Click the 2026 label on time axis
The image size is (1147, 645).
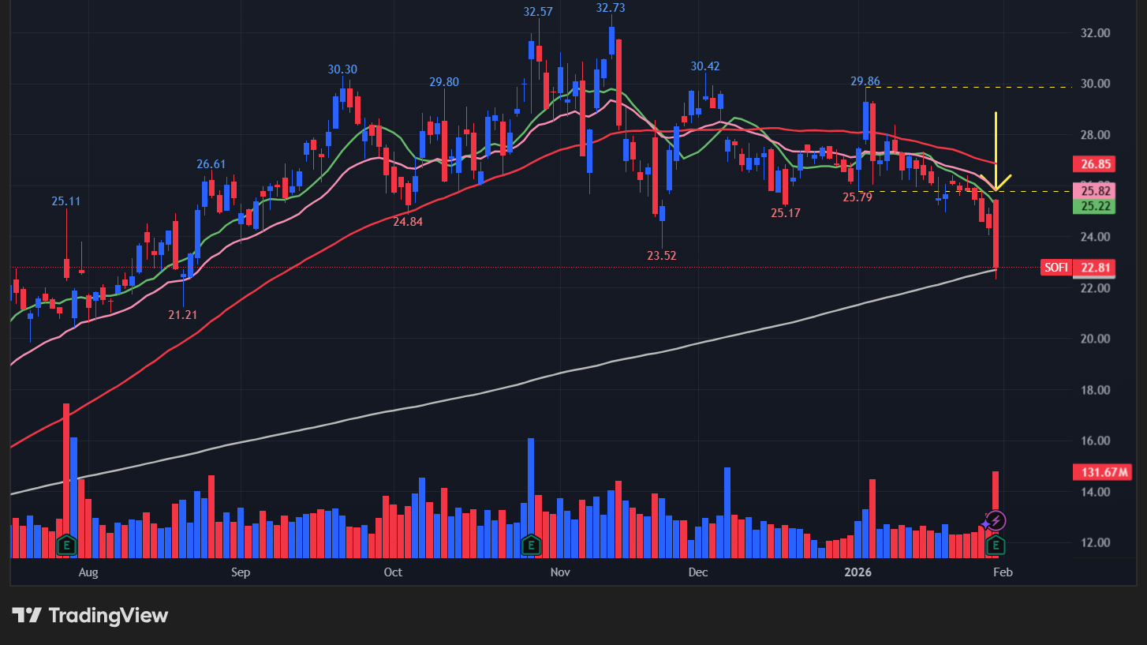point(857,572)
